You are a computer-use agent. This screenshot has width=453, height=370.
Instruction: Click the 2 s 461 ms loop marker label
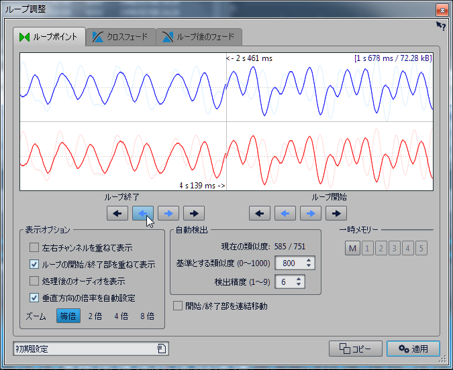[x=250, y=58]
